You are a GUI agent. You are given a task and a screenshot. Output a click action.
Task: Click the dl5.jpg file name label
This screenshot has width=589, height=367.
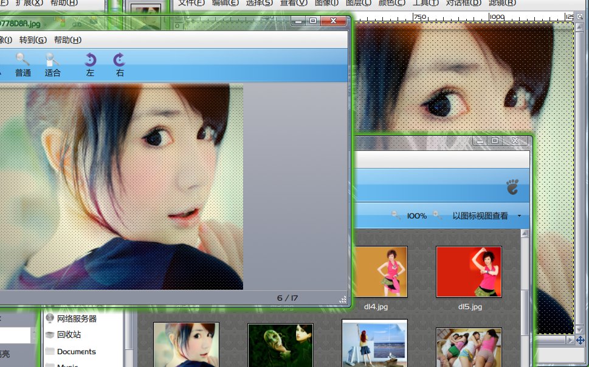pos(470,307)
